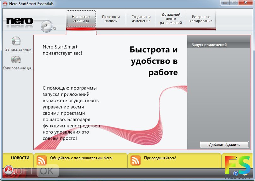This screenshot has height=181, width=255.
Task: Click the round document options icon
Action: [47, 26]
